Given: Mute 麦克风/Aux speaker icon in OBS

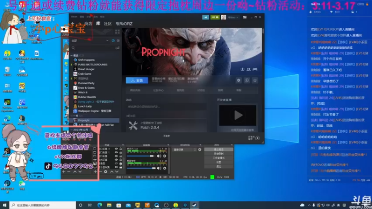Looking at the screenshot, I should tap(159, 156).
